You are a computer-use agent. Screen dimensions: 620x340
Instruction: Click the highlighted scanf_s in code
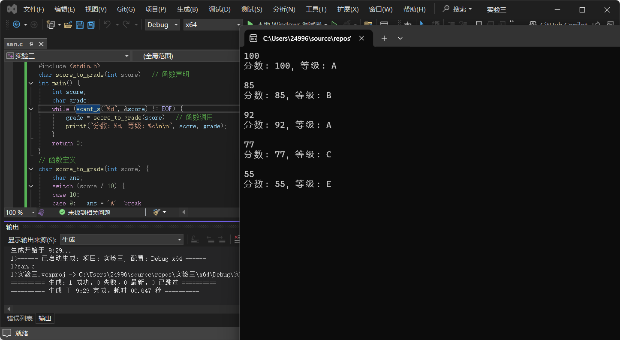pyautogui.click(x=88, y=109)
